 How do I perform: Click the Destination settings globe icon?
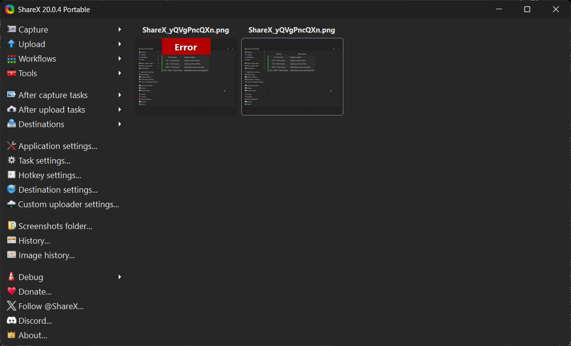(x=12, y=189)
